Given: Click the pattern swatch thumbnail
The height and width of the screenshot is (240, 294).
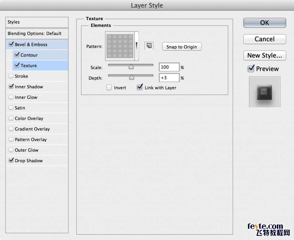Looking at the screenshot, I should (x=120, y=46).
